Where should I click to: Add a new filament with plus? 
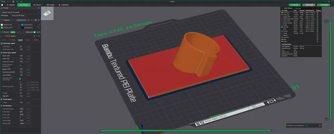pos(28,20)
